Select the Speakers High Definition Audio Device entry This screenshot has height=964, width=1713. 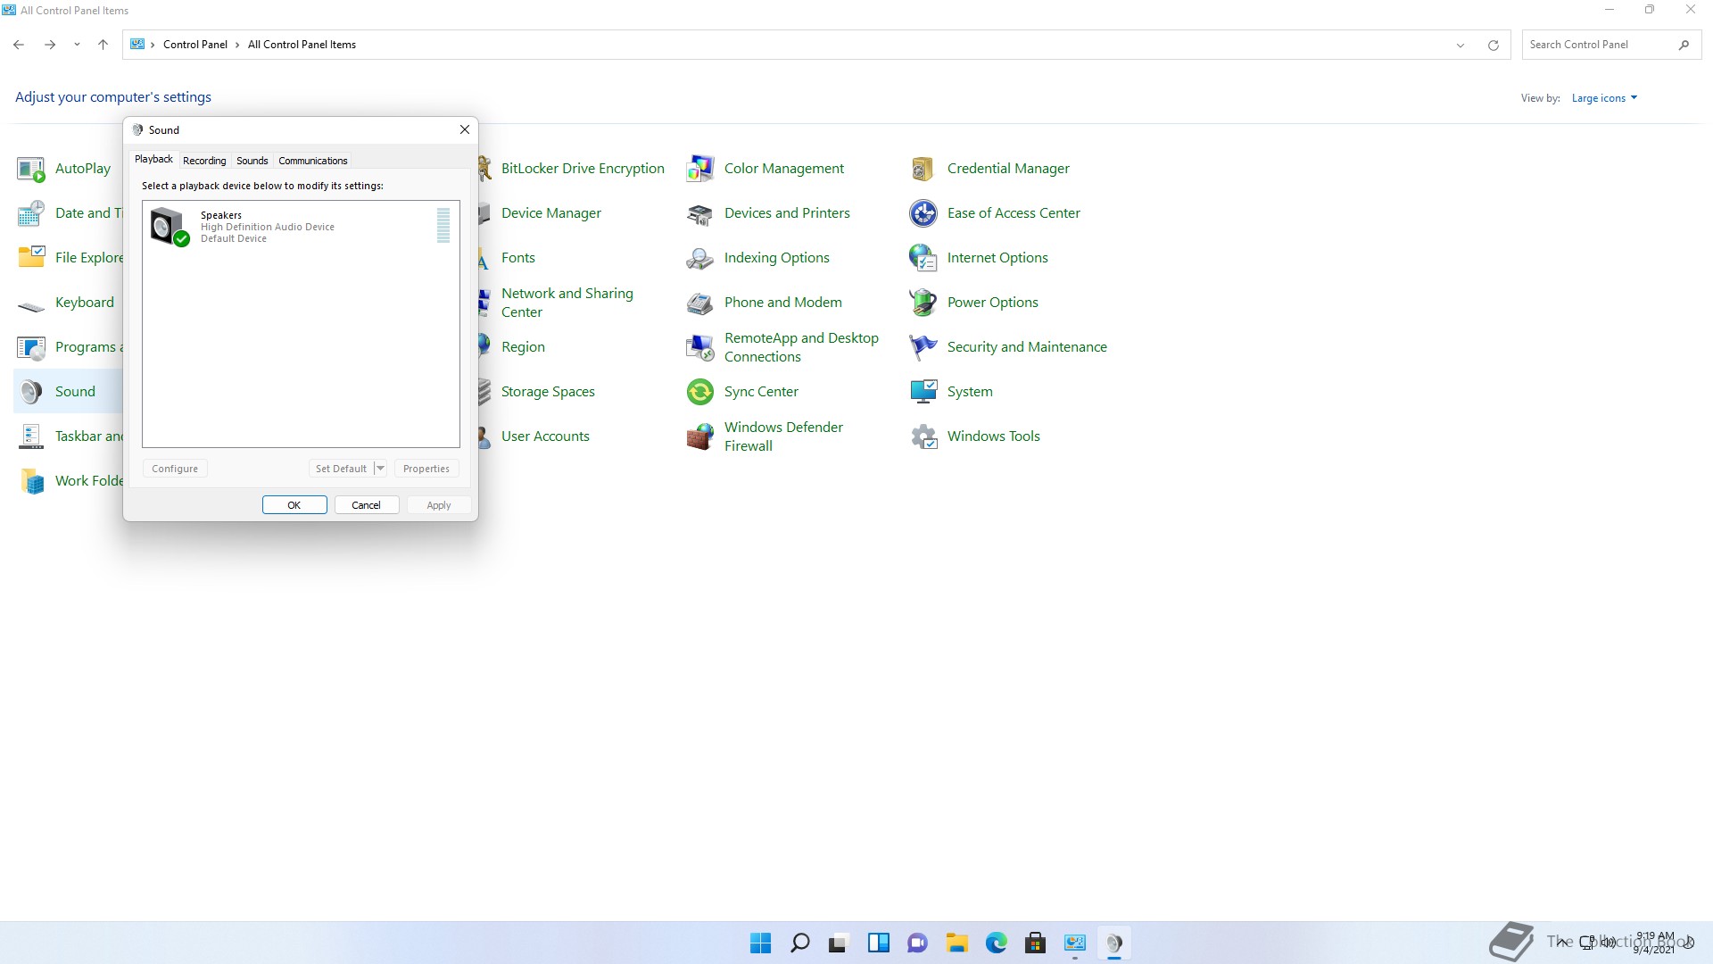tap(301, 227)
